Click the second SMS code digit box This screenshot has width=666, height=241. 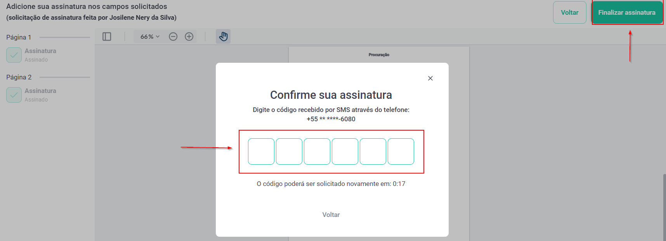click(x=289, y=151)
